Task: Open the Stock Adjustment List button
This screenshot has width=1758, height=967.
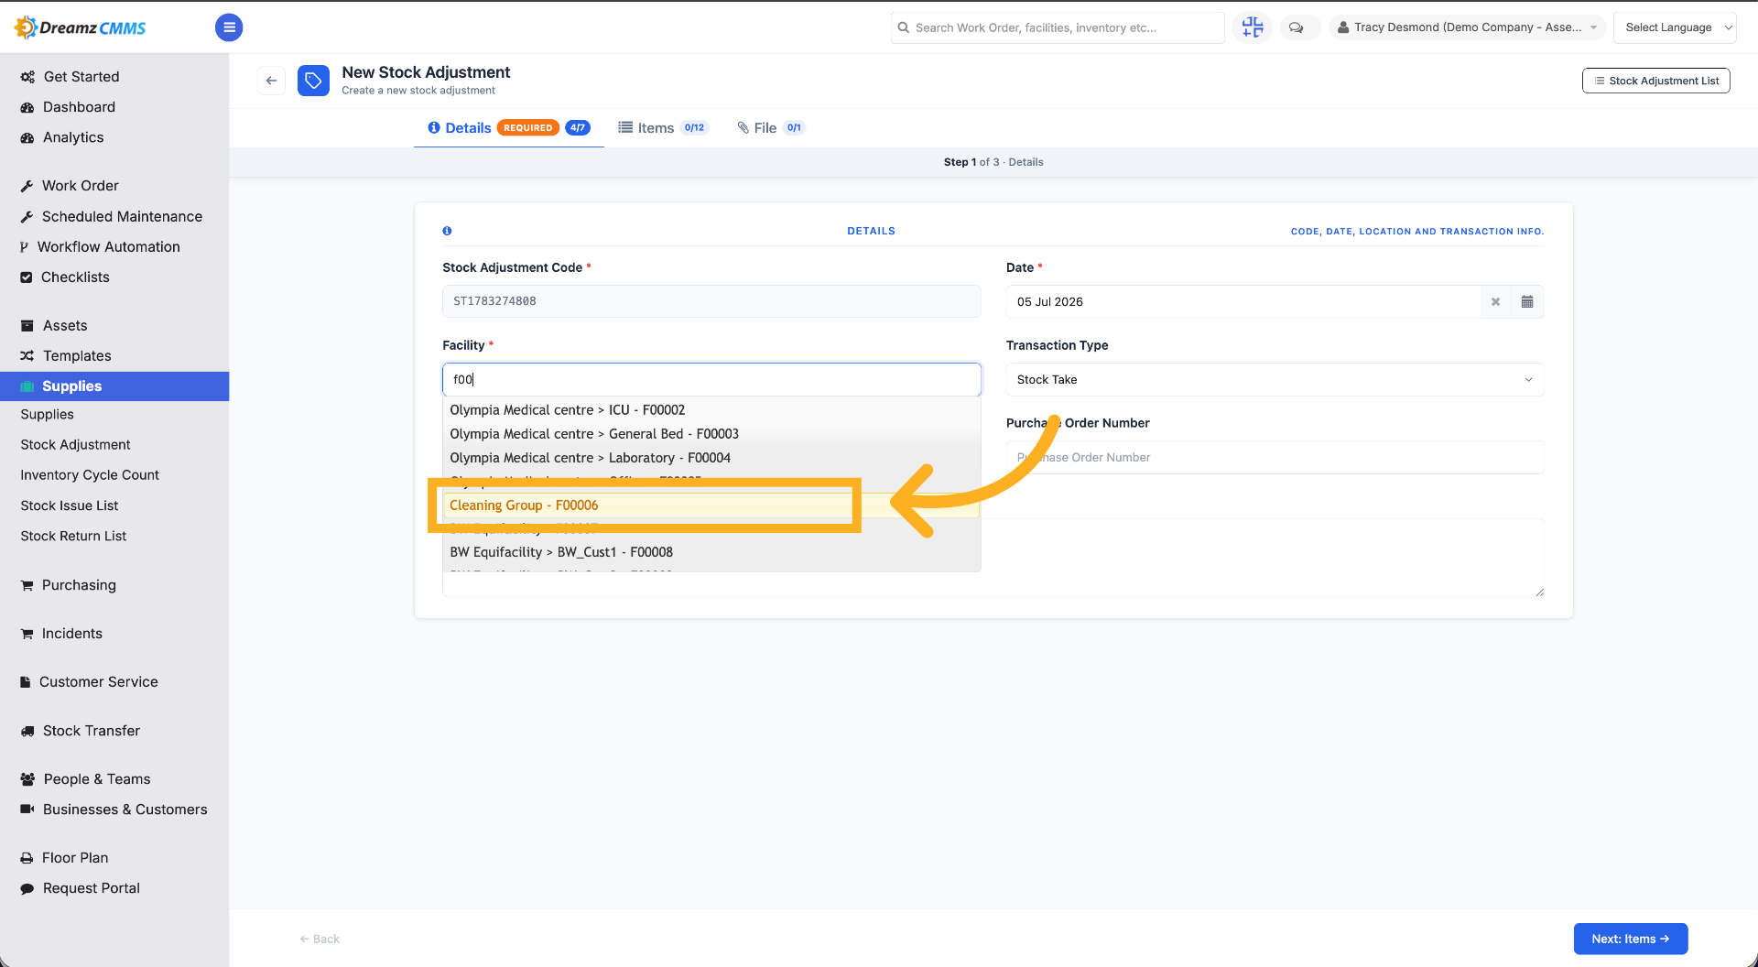Action: [x=1655, y=81]
